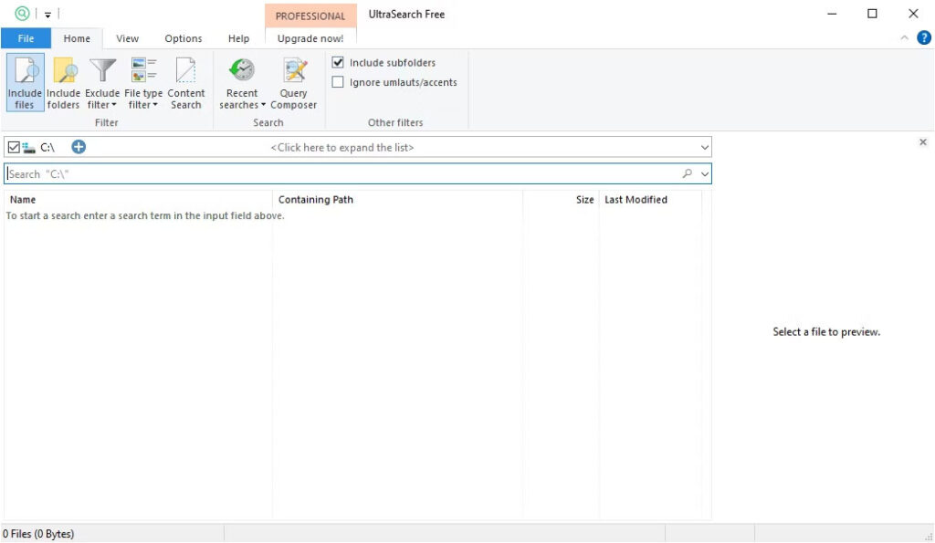Uncheck the C:\ drive checkbox
935x543 pixels.
pyautogui.click(x=13, y=146)
